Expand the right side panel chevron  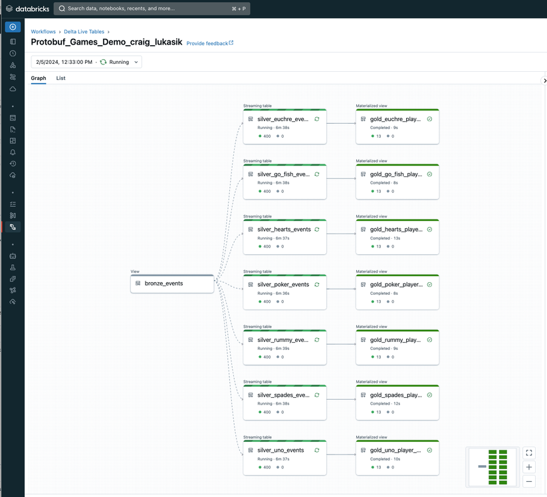pyautogui.click(x=544, y=81)
